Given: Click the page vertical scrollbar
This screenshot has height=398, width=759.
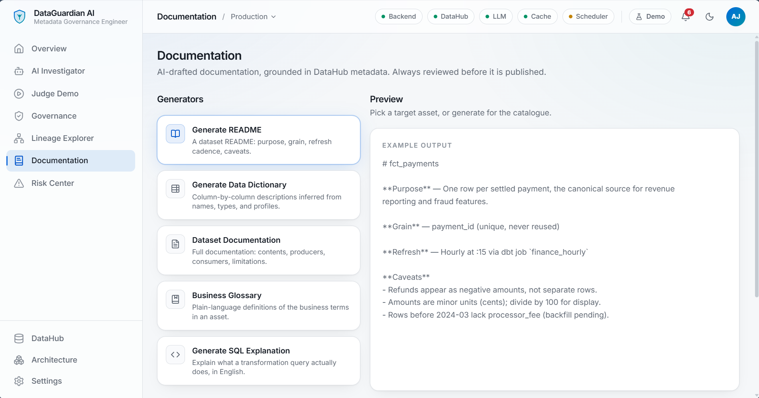Looking at the screenshot, I should coord(757,169).
